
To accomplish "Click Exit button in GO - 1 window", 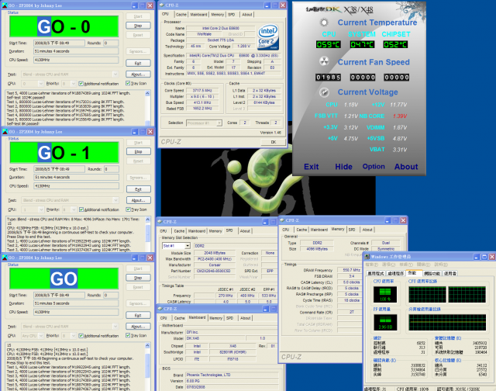I will (139, 189).
